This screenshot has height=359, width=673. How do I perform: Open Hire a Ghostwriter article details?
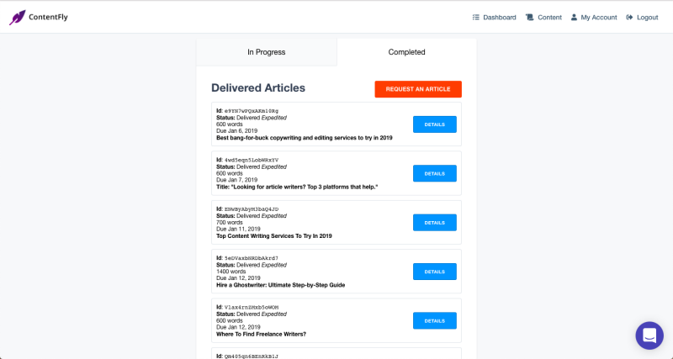(x=435, y=272)
